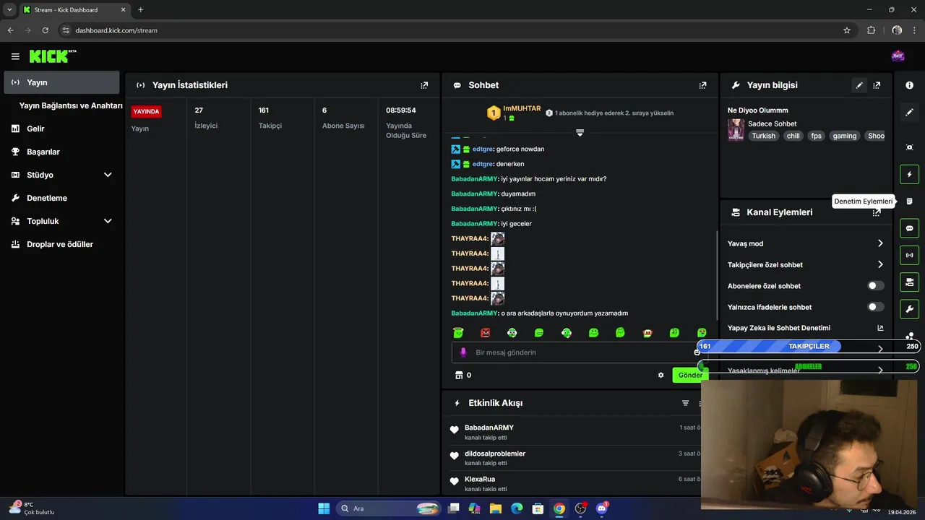Open the browser tab list dropdown

(9, 9)
